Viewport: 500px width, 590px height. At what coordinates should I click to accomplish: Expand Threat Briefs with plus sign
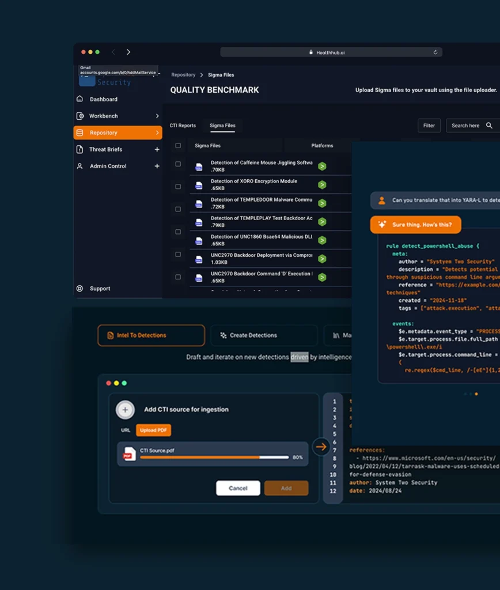tap(157, 149)
